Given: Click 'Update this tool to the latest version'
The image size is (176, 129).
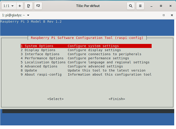Looking at the screenshot, I should [x=107, y=70].
